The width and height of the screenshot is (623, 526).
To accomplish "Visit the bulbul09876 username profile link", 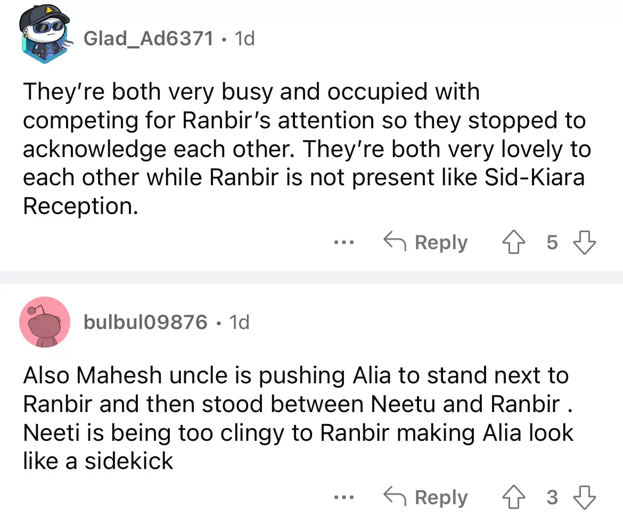I will [145, 322].
